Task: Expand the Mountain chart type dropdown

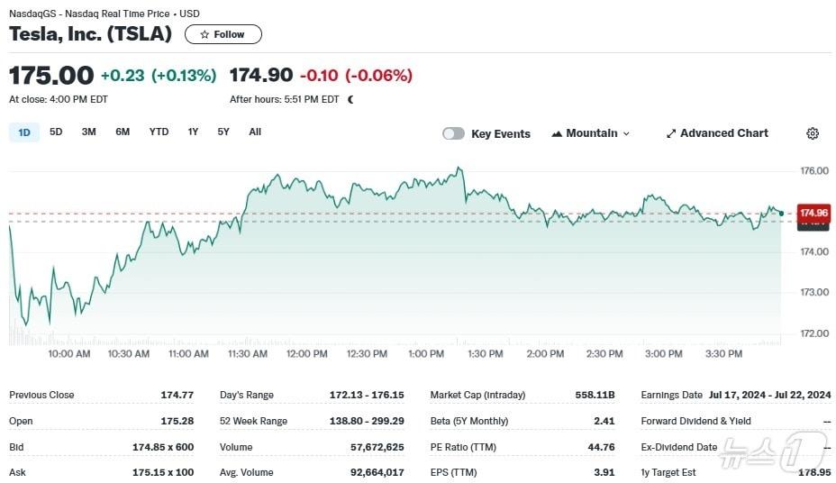Action: [626, 133]
